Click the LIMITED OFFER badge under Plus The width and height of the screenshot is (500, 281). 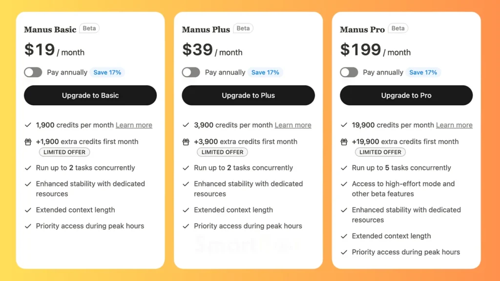coord(222,152)
